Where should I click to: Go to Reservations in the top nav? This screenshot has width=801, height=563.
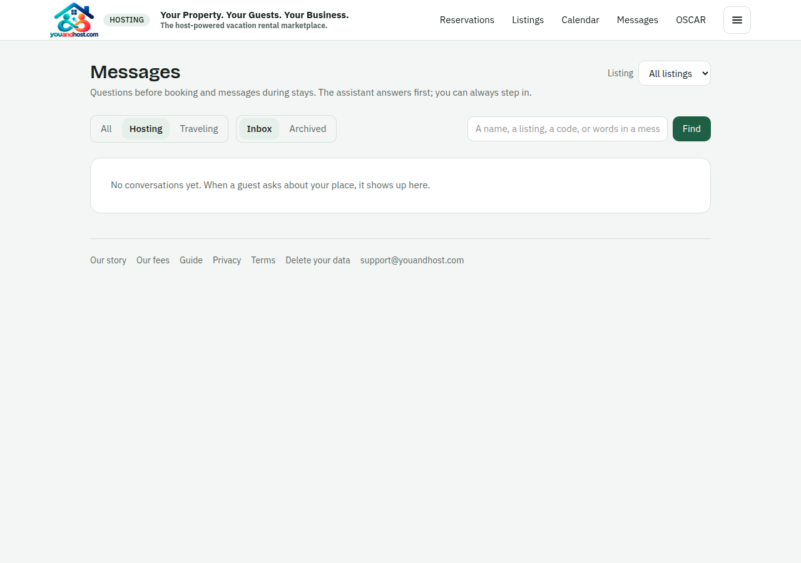467,20
